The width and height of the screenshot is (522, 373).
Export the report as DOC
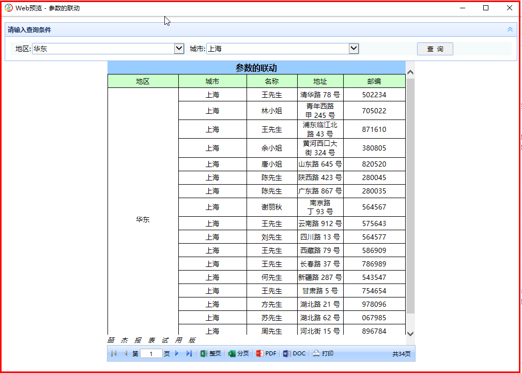click(x=294, y=353)
